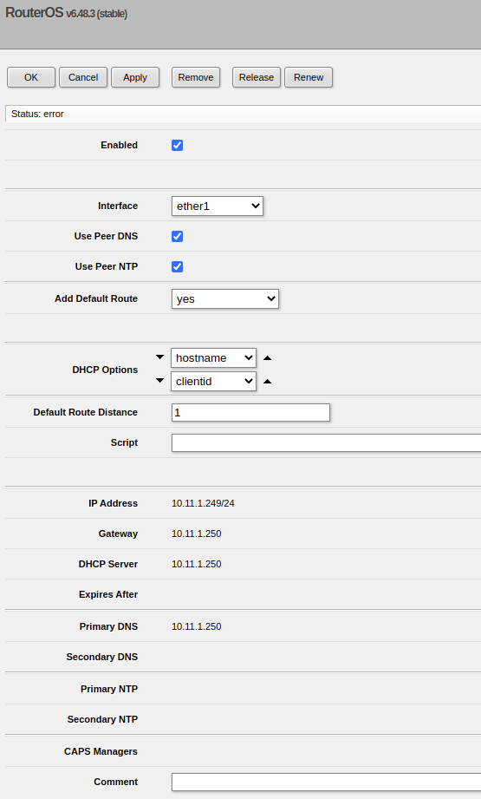This screenshot has height=799, width=481.
Task: Click the Expires After label
Action: [108, 594]
